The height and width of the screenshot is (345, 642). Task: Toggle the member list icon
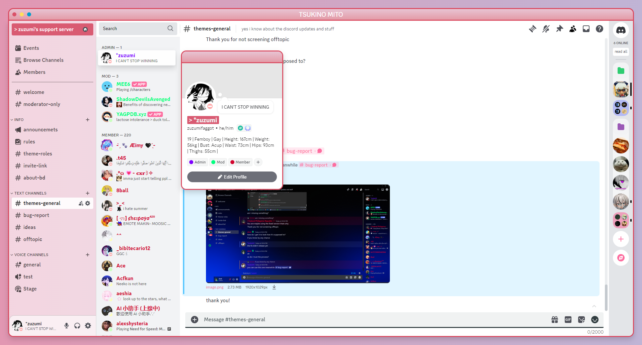tap(573, 29)
